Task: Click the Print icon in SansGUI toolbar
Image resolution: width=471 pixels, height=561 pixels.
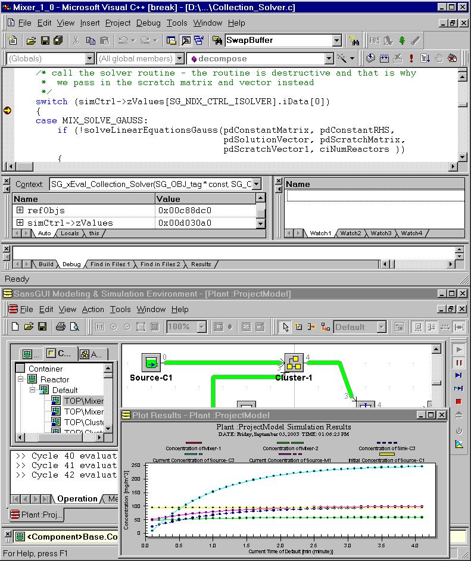Action: pyautogui.click(x=60, y=327)
